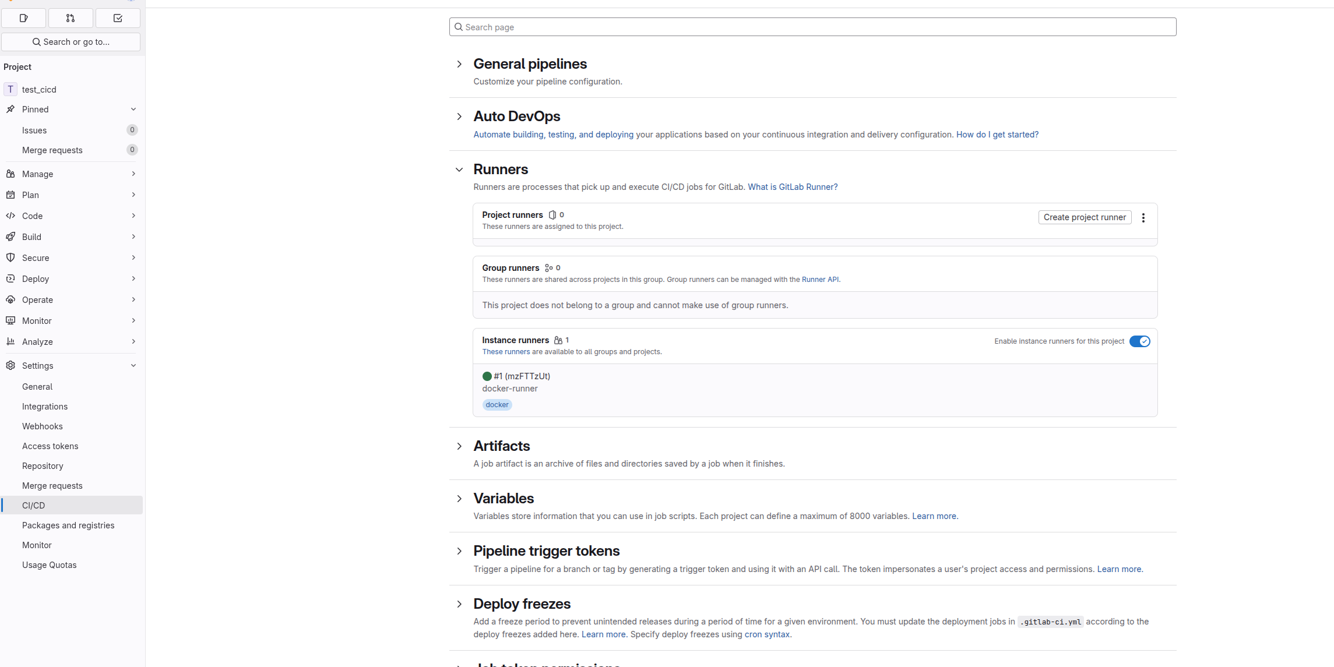Viewport: 1334px width, 667px height.
Task: Collapse the Runners section
Action: tap(459, 170)
